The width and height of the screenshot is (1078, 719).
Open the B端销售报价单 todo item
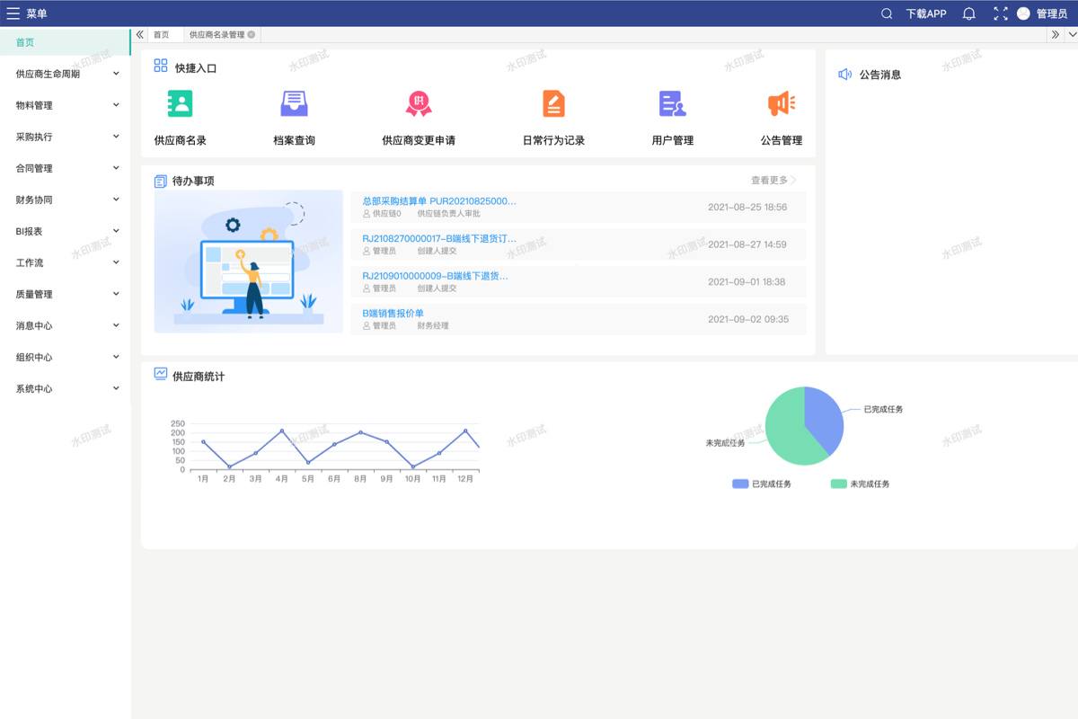tap(393, 314)
